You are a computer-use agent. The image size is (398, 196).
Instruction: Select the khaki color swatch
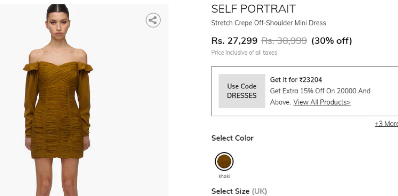[x=224, y=162]
